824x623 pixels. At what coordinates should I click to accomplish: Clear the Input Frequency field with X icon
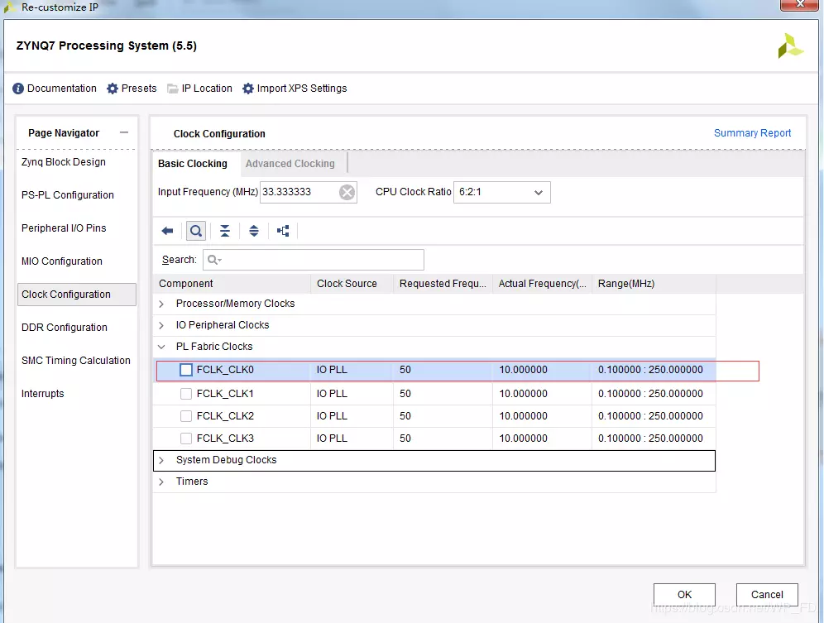point(347,192)
